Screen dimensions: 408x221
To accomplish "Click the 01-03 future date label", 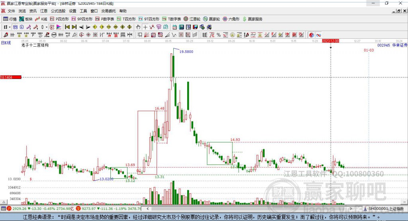I will pyautogui.click(x=369, y=50).
